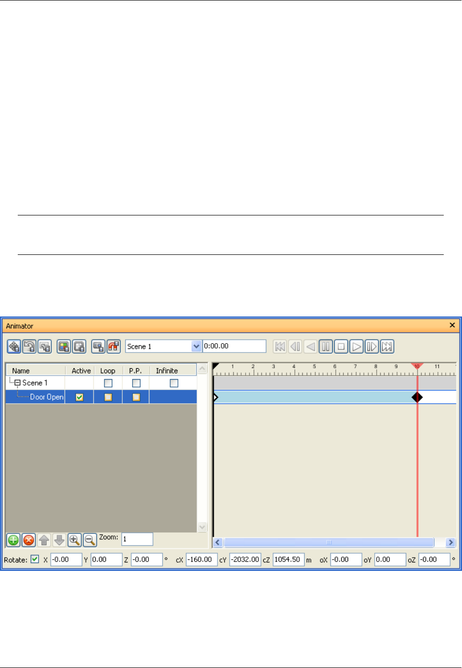Move the selected item up with the arrow
The height and width of the screenshot is (668, 462).
(x=44, y=540)
